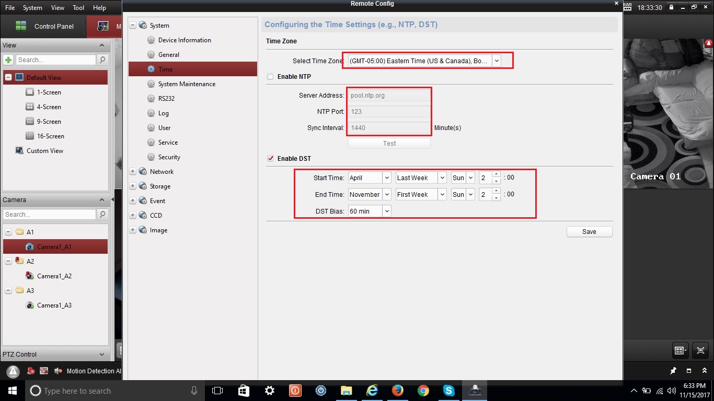Open the window layout division icon

point(680,350)
